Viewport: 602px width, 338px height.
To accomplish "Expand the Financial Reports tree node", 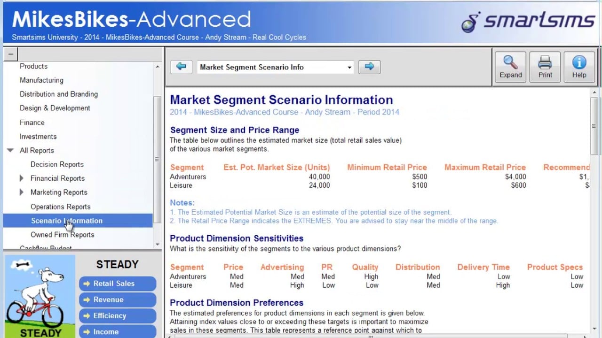I will coord(22,178).
